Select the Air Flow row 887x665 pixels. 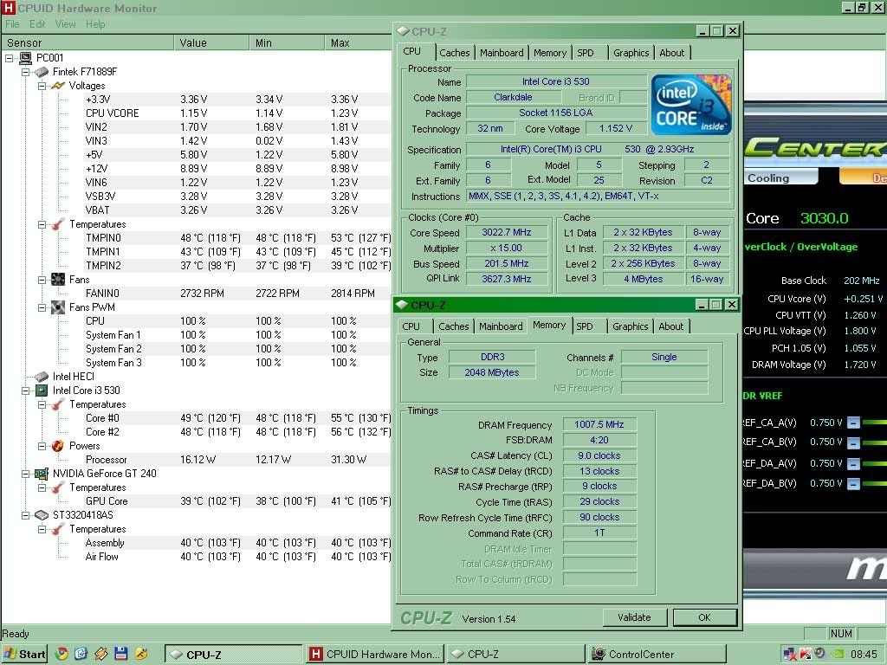coord(237,557)
